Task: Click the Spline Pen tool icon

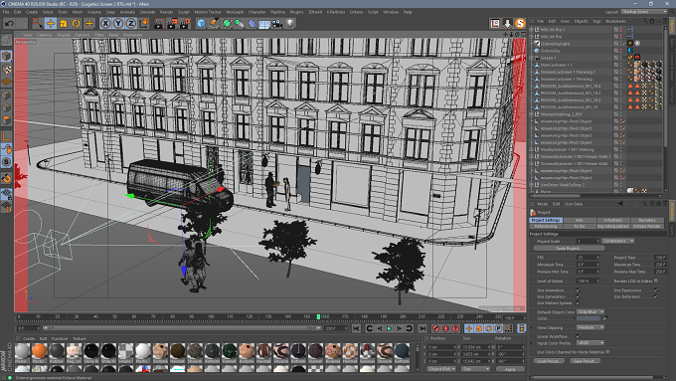Action: tap(214, 23)
